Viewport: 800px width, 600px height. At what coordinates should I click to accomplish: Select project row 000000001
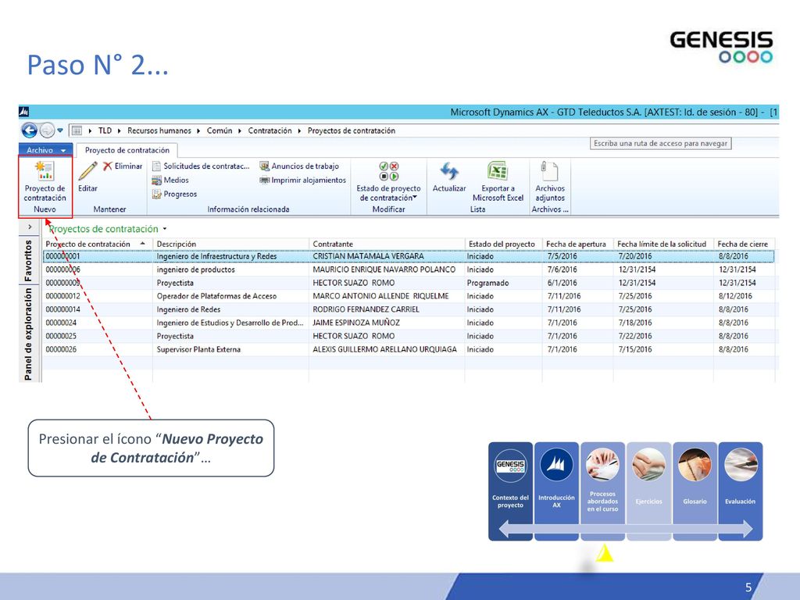pos(408,256)
